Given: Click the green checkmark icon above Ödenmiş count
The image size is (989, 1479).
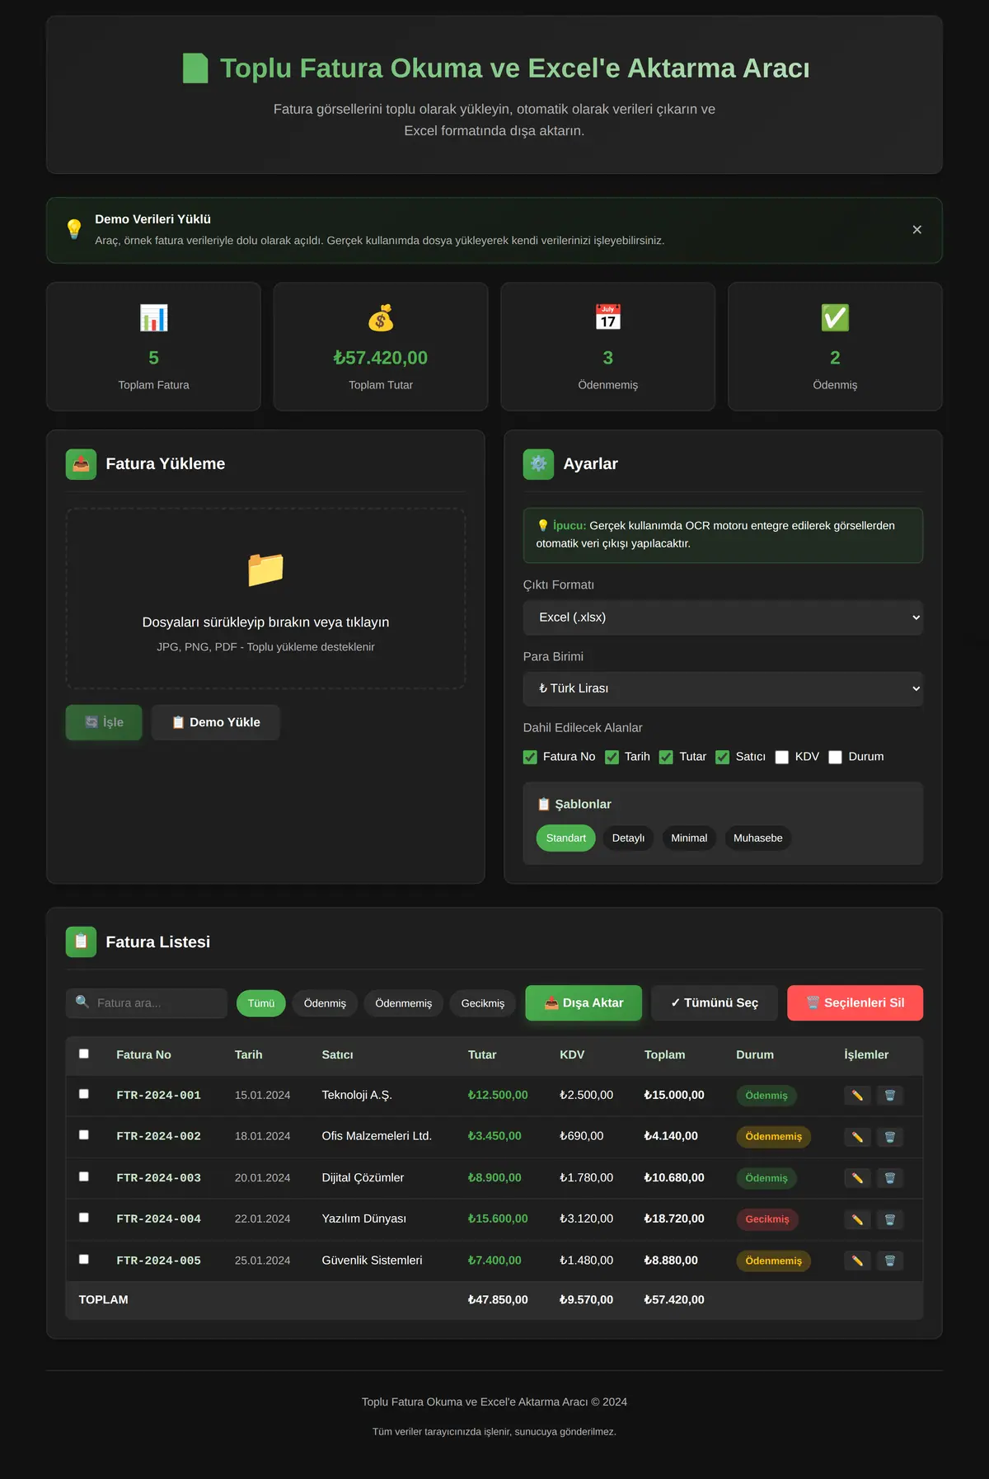Looking at the screenshot, I should point(835,318).
